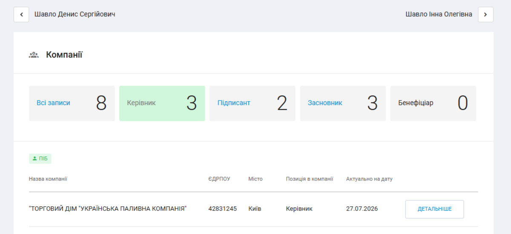511x234 pixels.
Task: Open ДЕТАЛЬНІШЕ for Українська Паливна Компанія
Action: (x=434, y=209)
